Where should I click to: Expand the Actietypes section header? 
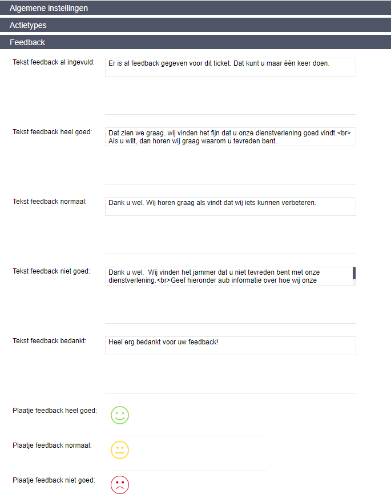pos(195,25)
